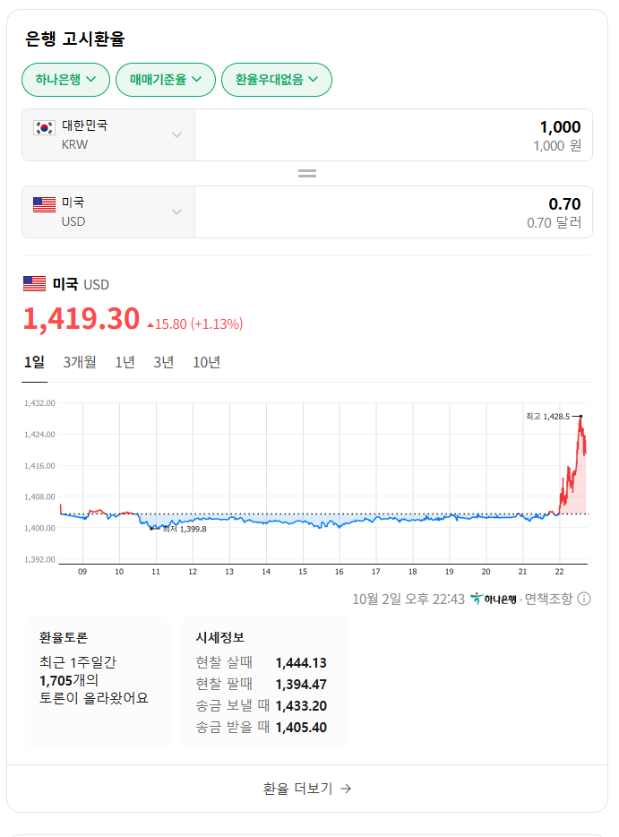Click the equals sign between currency fields

coord(307,173)
